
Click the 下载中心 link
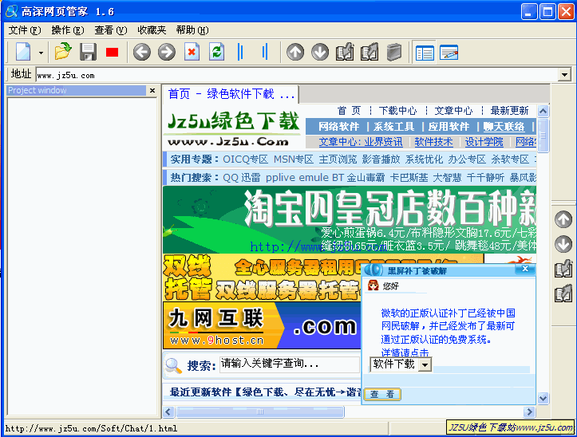point(397,110)
